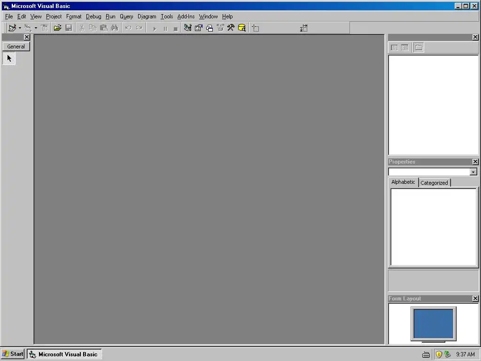Click the keyboard icon in system tray
Screen dimensions: 481x361
[426, 354]
